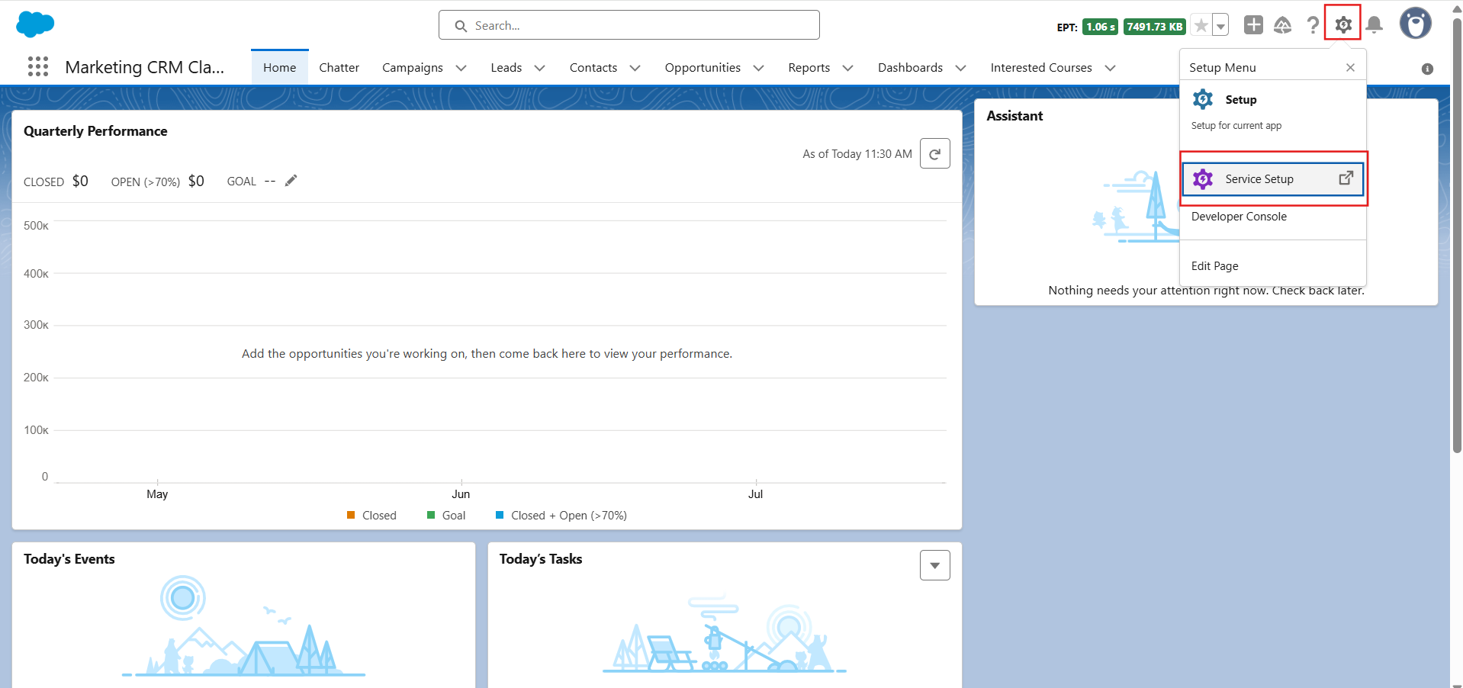Click the Today's Events heading
Viewport: 1463px width, 688px height.
[x=69, y=559]
